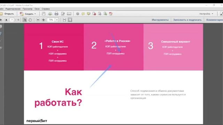Open the signatures sidebar panel icon
Screen dimensions: 223x125
(x=1, y=48)
